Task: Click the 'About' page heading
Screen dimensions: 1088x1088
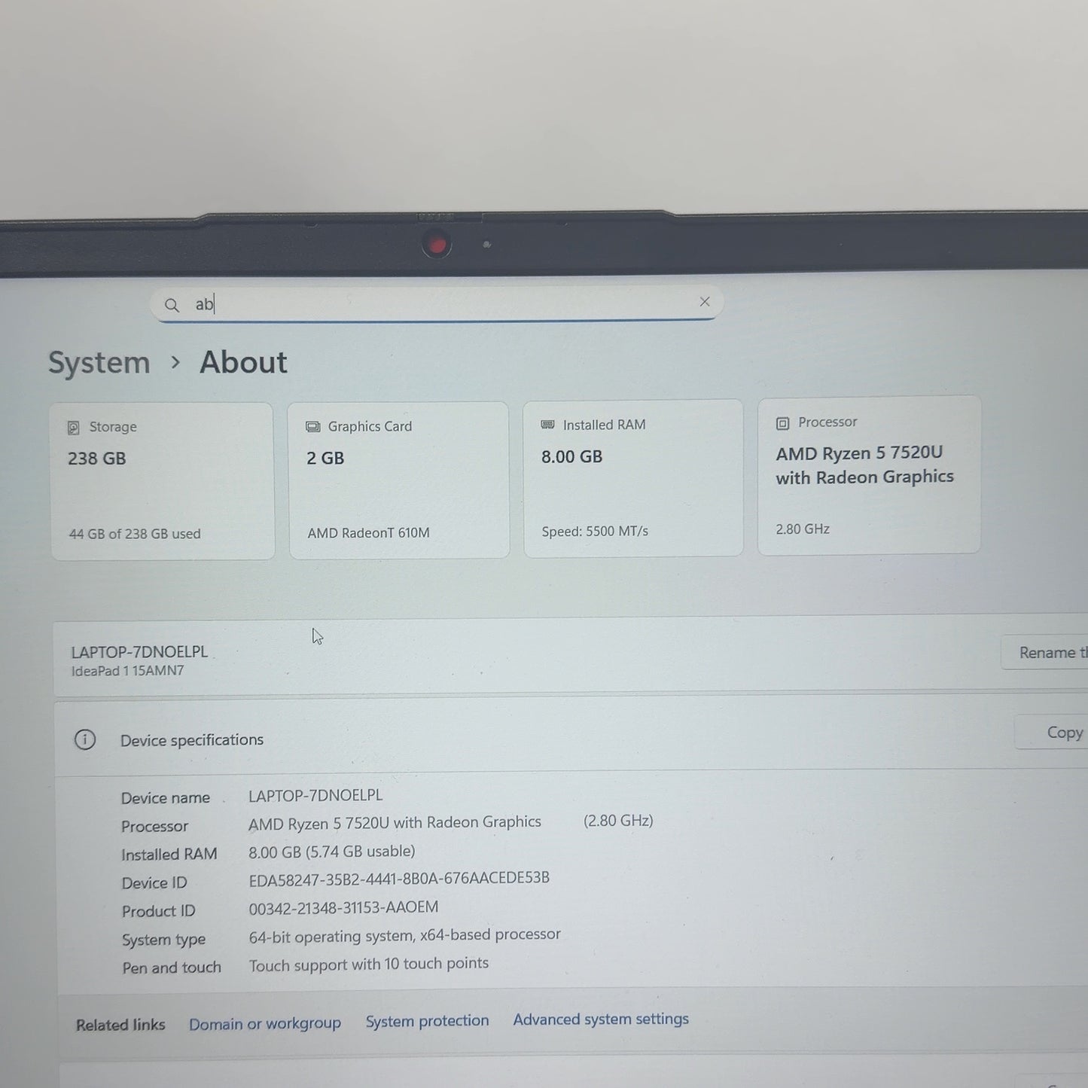Action: click(243, 362)
